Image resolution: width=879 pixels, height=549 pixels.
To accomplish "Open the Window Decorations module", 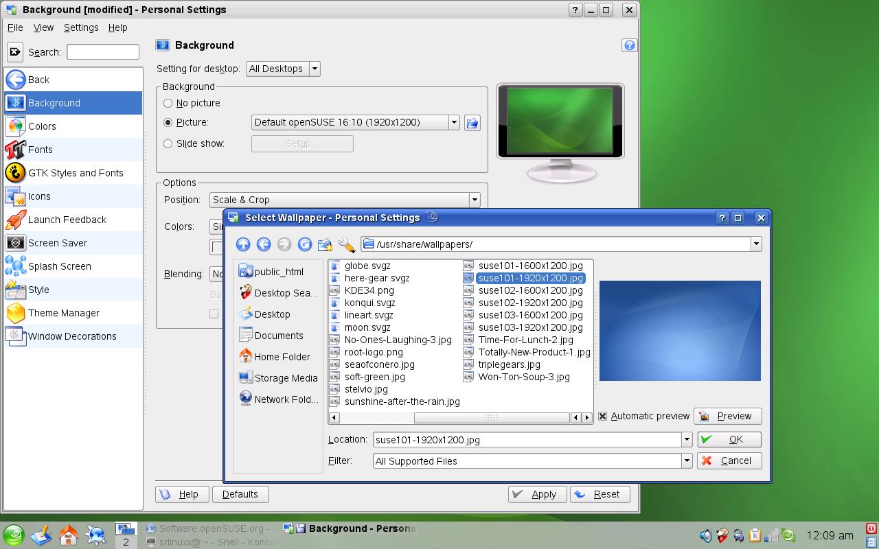I will (73, 336).
